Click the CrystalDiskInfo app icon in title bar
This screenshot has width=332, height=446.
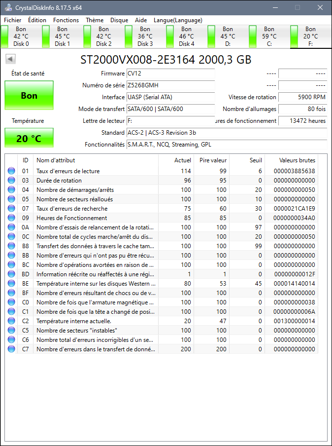8,7
